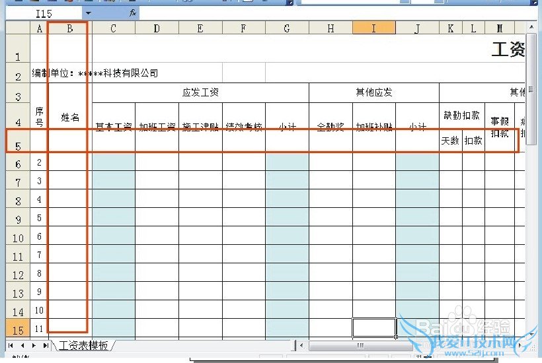Click serial number 6 in column A

(39, 236)
